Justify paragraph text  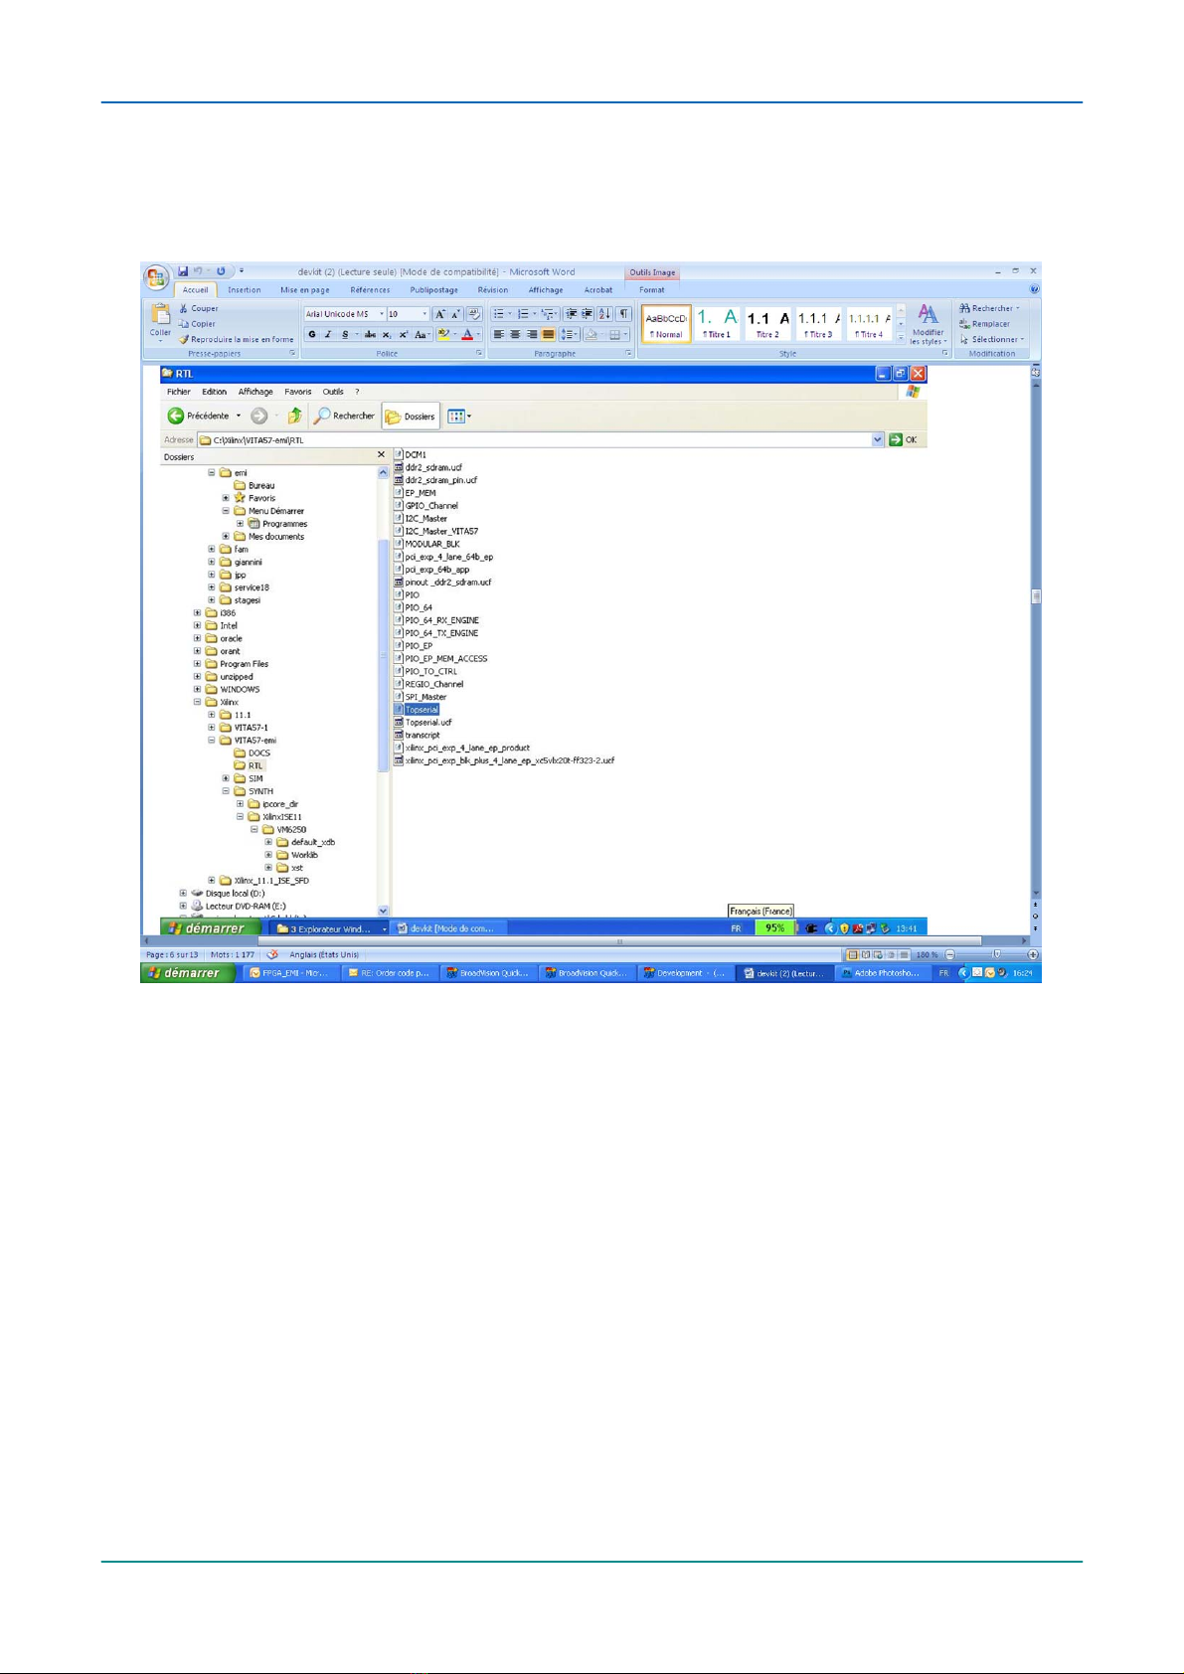tap(548, 335)
